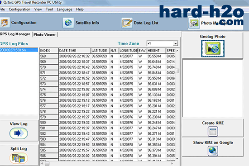Click the horizontal scrollbar left arrow
The height and width of the screenshot is (166, 249).
click(42, 163)
